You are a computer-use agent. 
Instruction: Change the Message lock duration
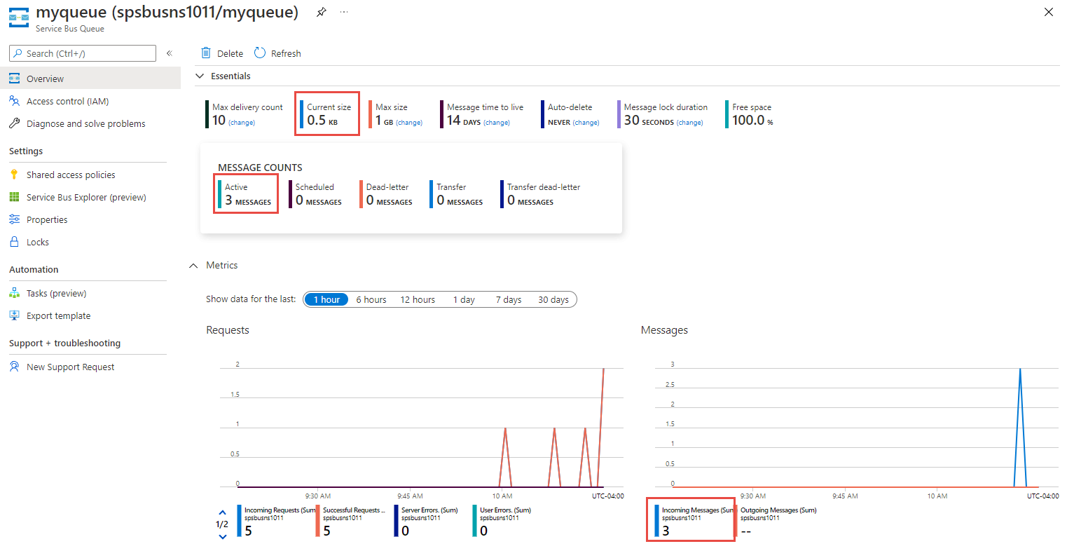(x=689, y=123)
